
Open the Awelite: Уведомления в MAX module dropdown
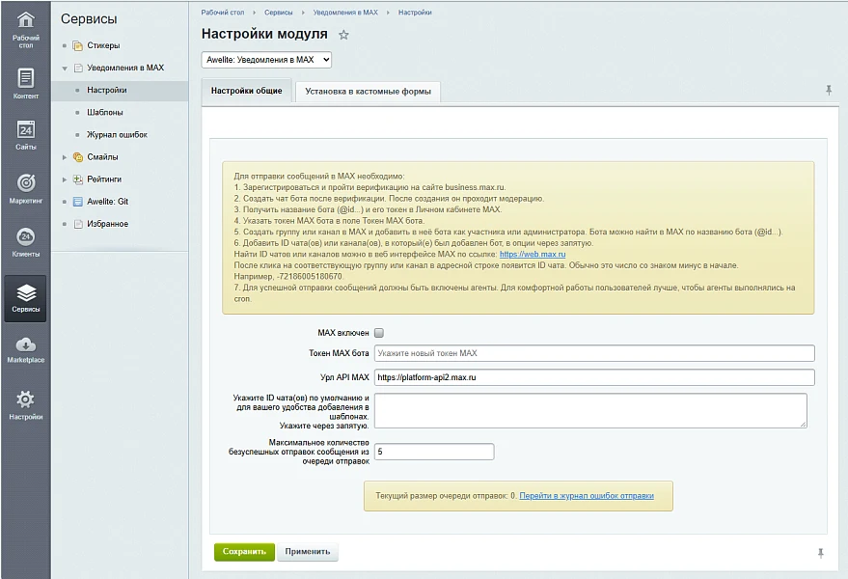point(266,60)
